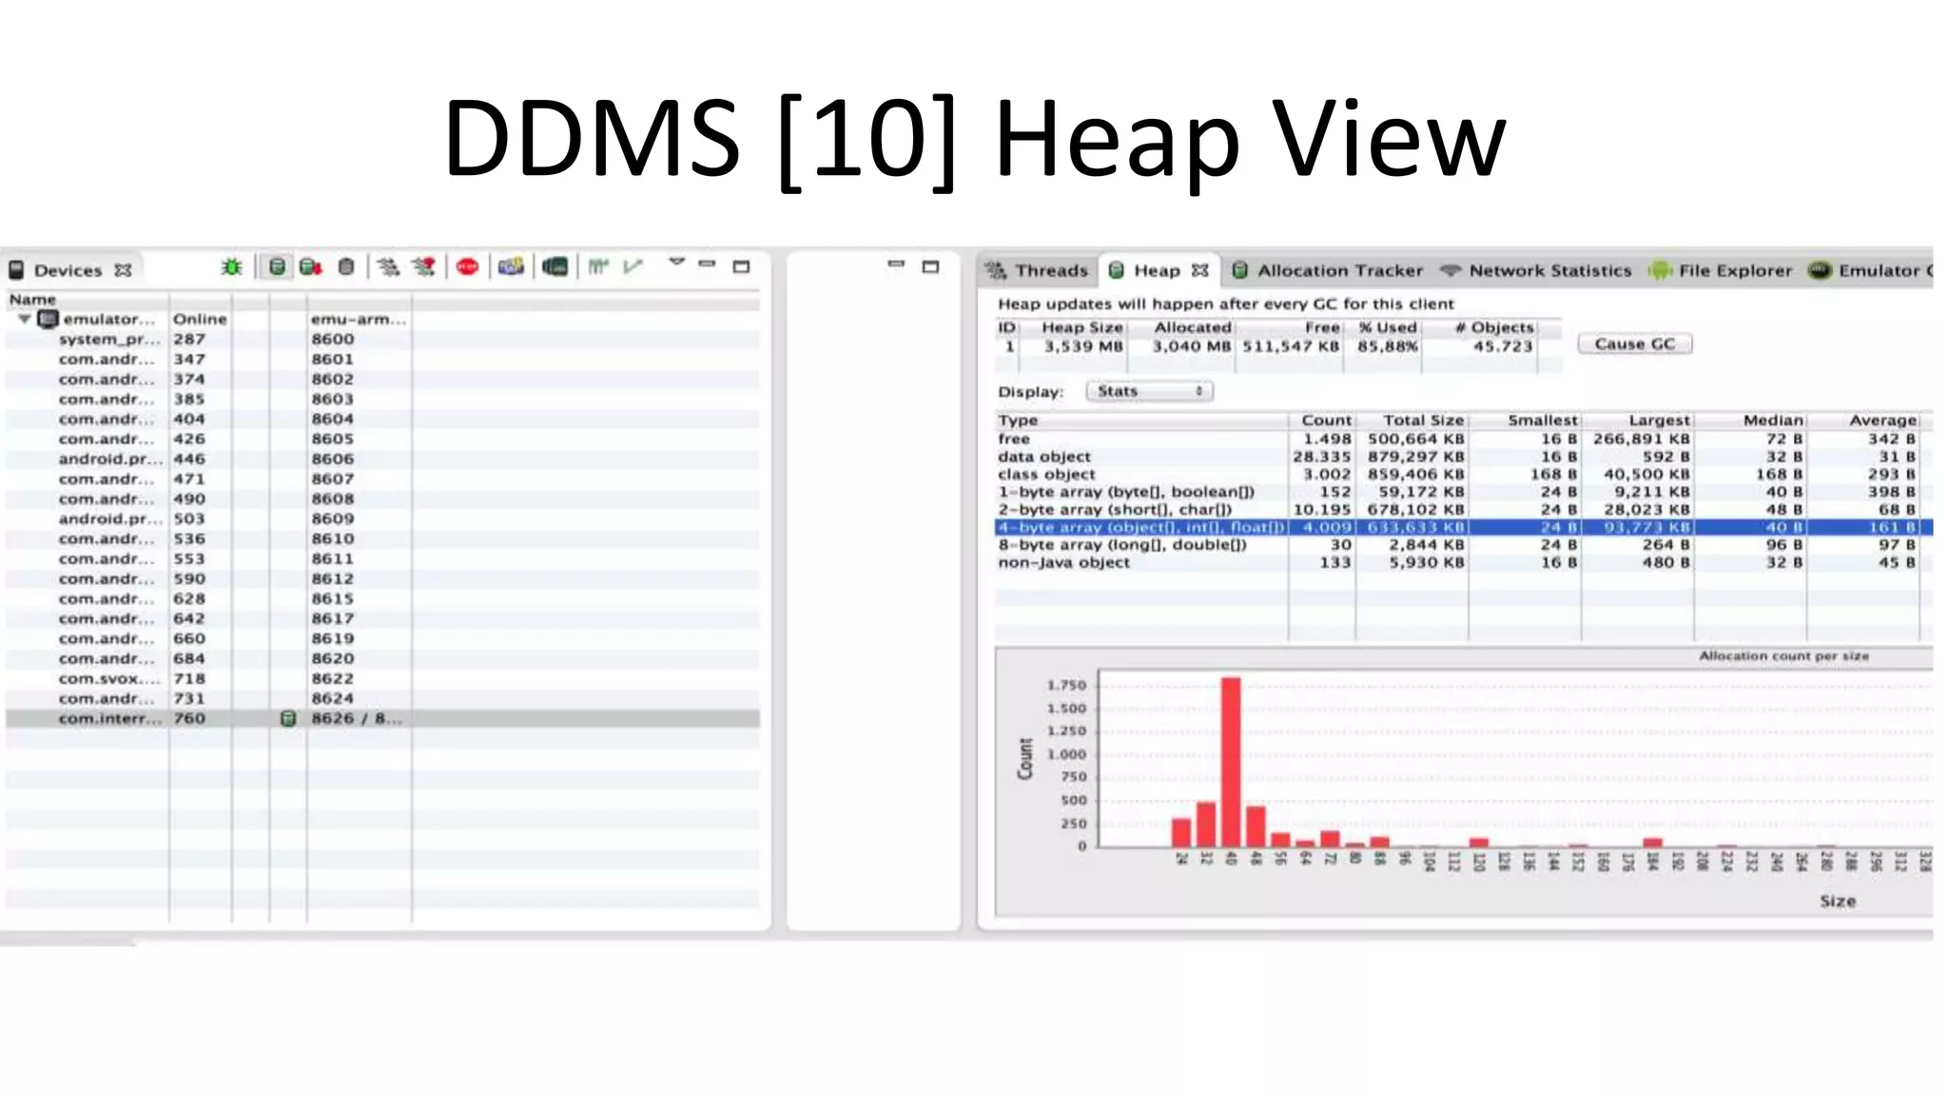This screenshot has width=1948, height=1096.
Task: Click the red Stop Process icon
Action: pyautogui.click(x=467, y=267)
